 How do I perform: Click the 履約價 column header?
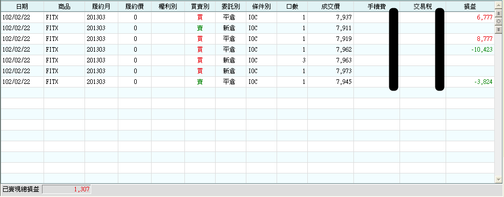(135, 7)
